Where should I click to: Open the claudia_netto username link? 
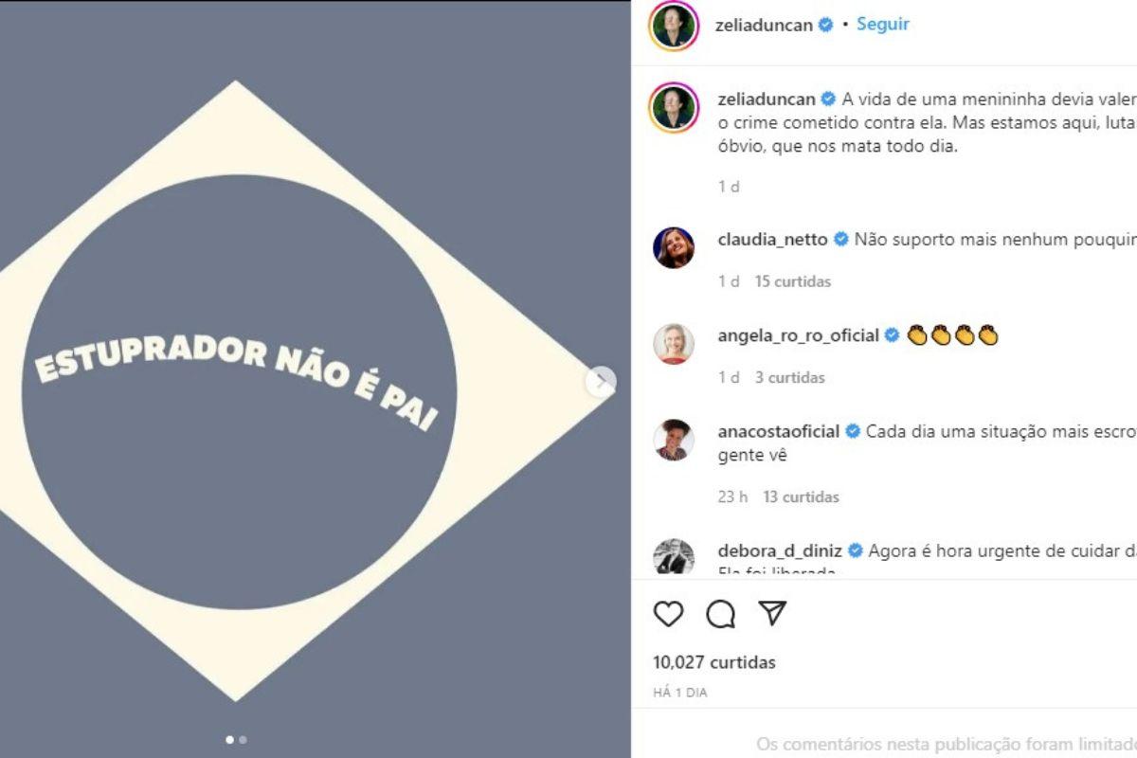click(x=773, y=240)
